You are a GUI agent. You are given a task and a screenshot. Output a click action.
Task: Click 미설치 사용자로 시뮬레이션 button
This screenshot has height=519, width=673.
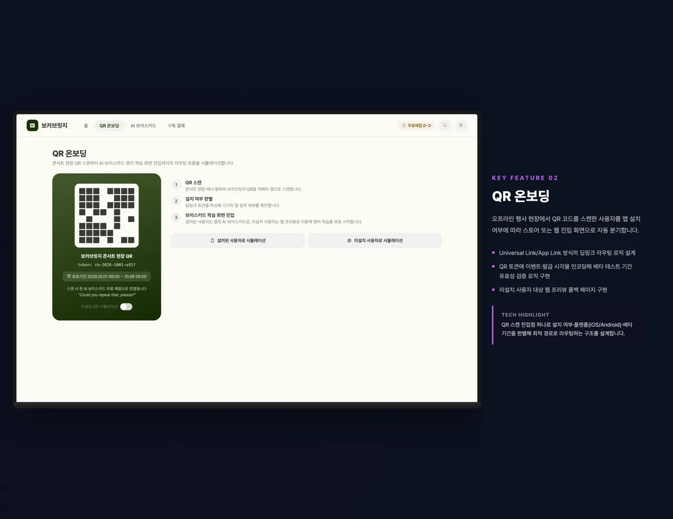click(x=375, y=240)
